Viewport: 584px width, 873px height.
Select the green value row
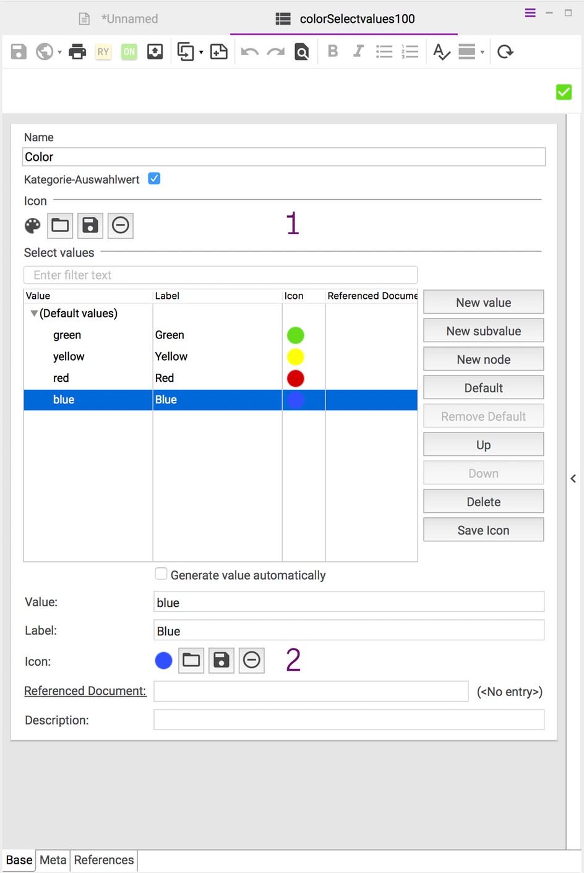[x=220, y=335]
